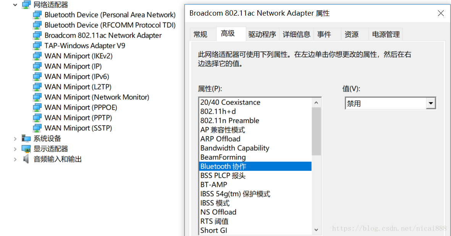
Task: Click the 网络适配器 category icon
Action: point(26,5)
